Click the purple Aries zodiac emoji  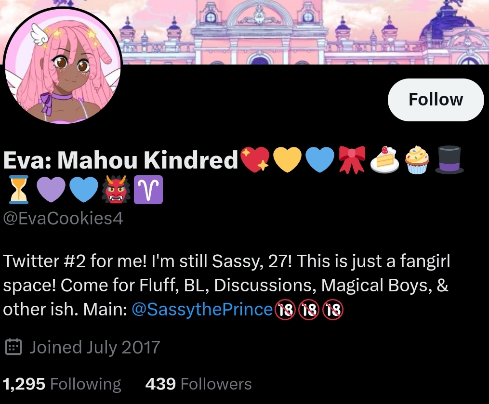148,190
